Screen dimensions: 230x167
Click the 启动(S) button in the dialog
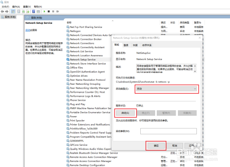tap(125, 113)
